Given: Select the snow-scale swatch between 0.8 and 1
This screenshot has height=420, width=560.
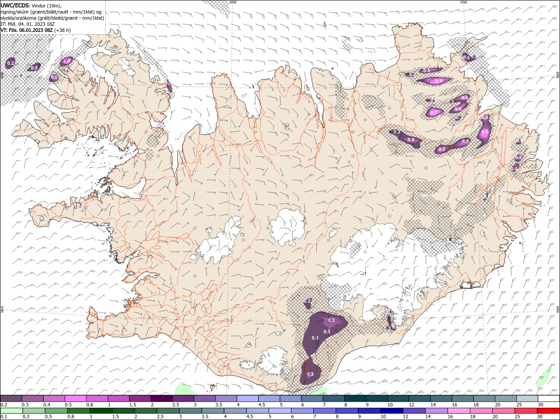Looking at the screenshot, I should point(97,399).
